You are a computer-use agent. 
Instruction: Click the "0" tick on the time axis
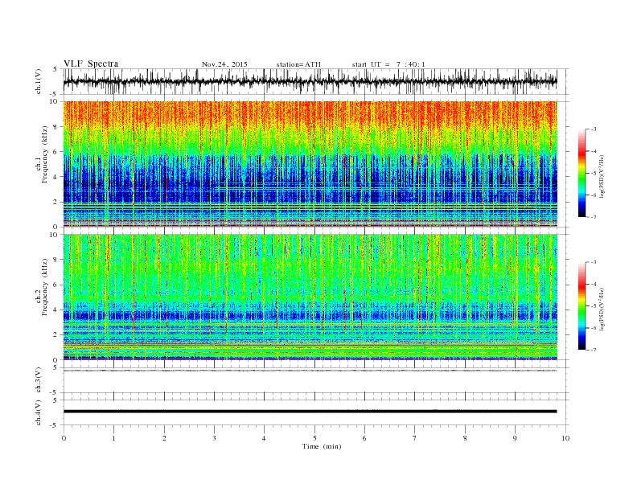(x=64, y=438)
